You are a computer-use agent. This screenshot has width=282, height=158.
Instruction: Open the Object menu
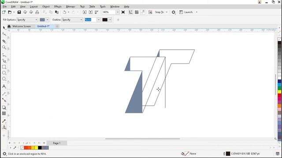pyautogui.click(x=46, y=7)
